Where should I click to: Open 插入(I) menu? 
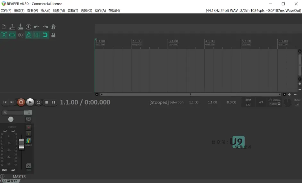(46, 11)
